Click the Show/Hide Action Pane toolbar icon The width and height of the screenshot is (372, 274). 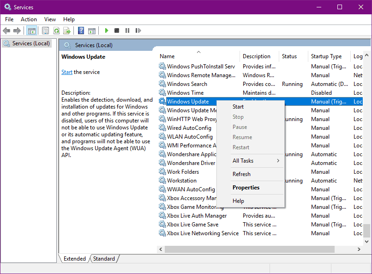pos(92,30)
